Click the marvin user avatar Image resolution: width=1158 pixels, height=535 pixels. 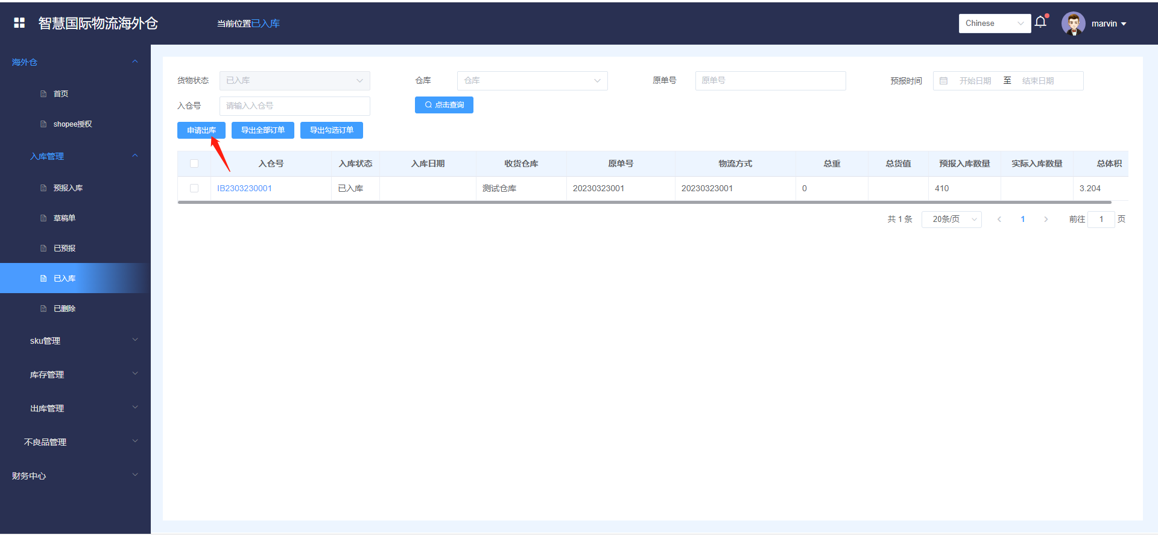[1073, 24]
